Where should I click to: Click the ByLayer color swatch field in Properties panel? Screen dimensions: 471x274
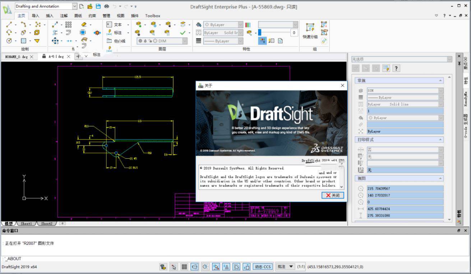tap(405, 118)
